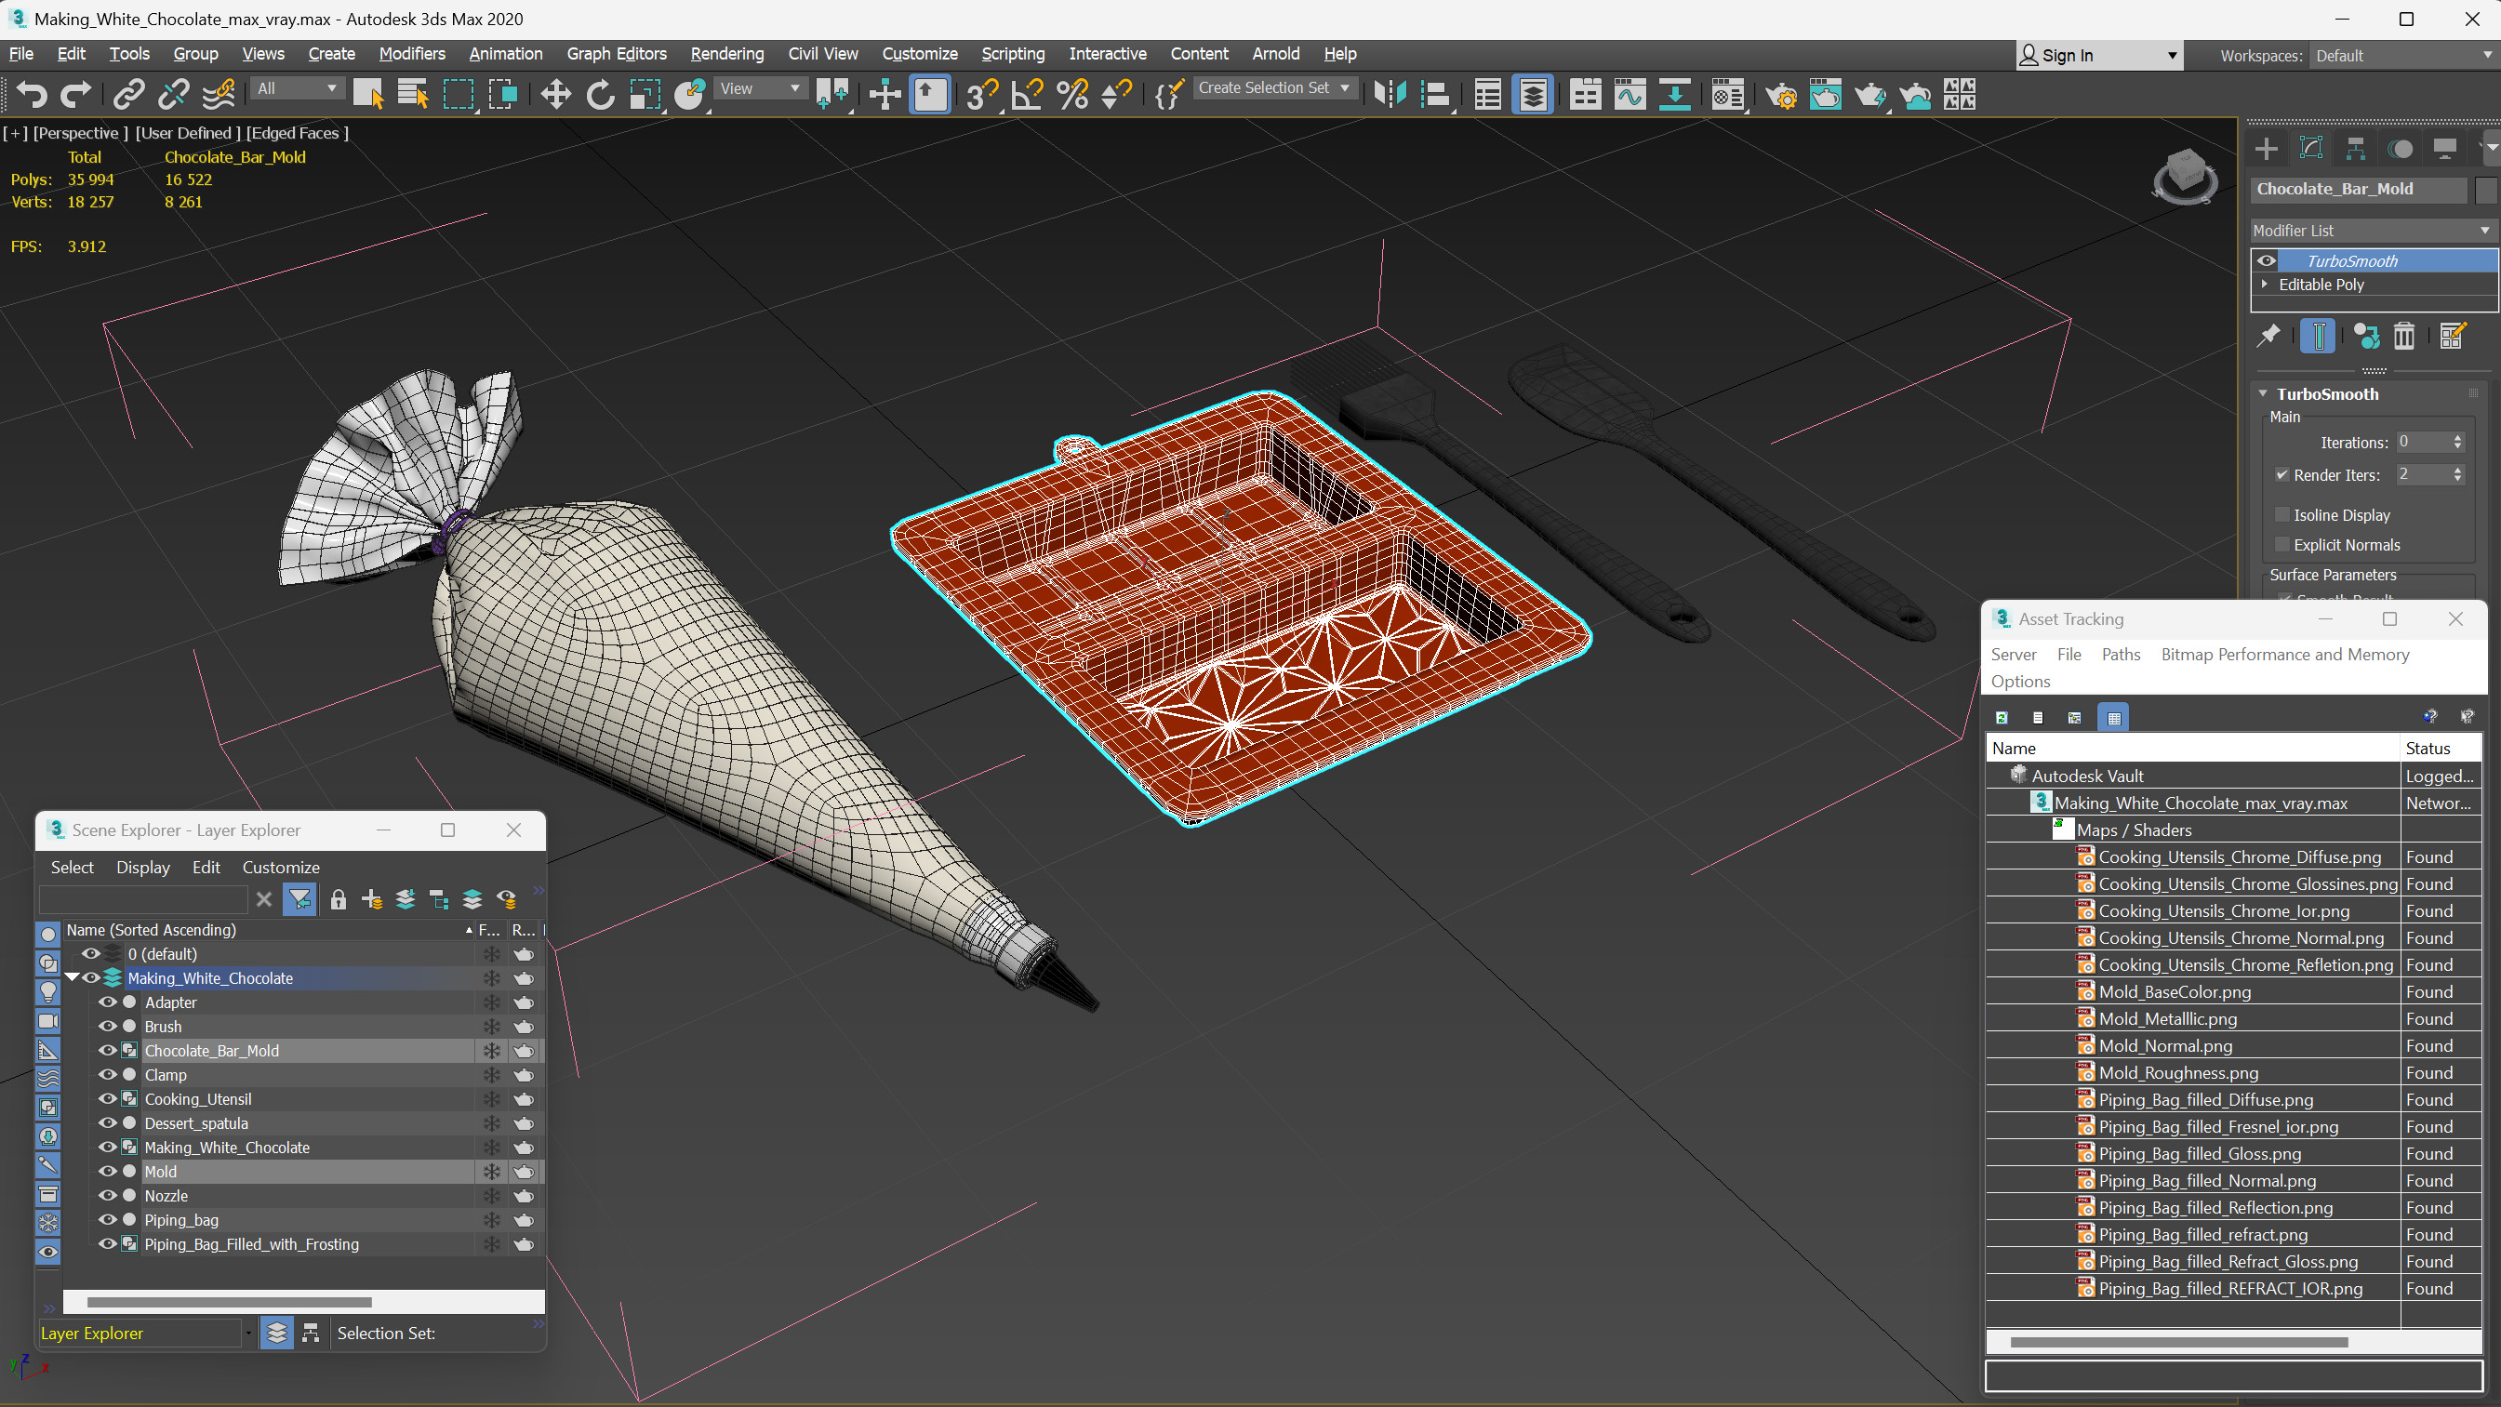The width and height of the screenshot is (2501, 1407).
Task: Click the ViewCube in viewport
Action: pyautogui.click(x=2185, y=175)
